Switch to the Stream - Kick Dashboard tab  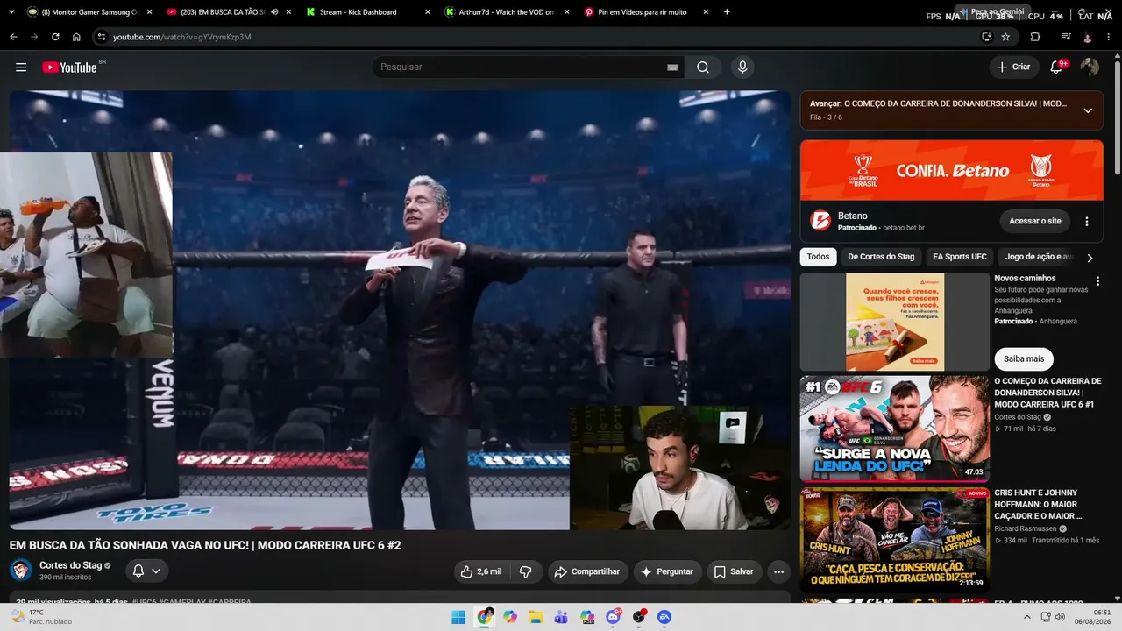coord(368,12)
